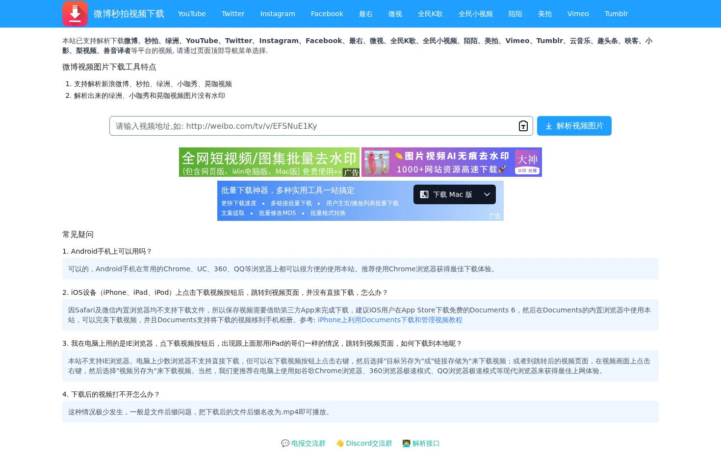Click the question 4. 下载后的视频打不开怎么办？
Viewport: 721px width, 452px height.
(x=111, y=394)
